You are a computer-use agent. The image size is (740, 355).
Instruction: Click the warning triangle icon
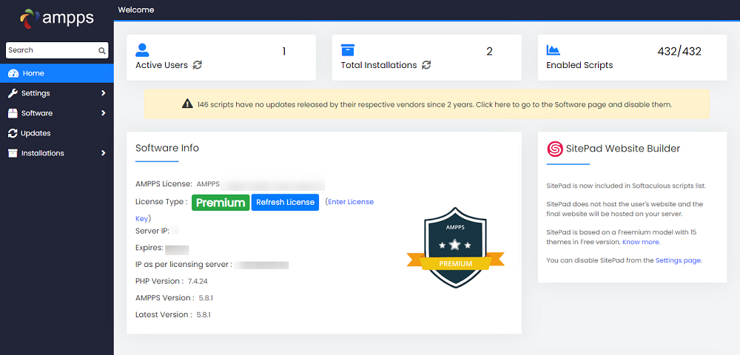187,104
